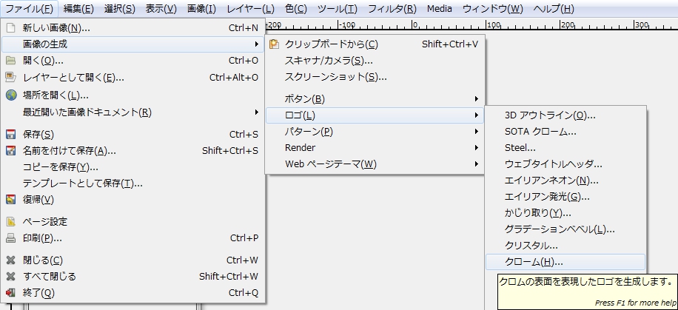Screen dimensions: 678x310
Task: Choose スクリーンショット from the create menu
Action: (x=336, y=77)
